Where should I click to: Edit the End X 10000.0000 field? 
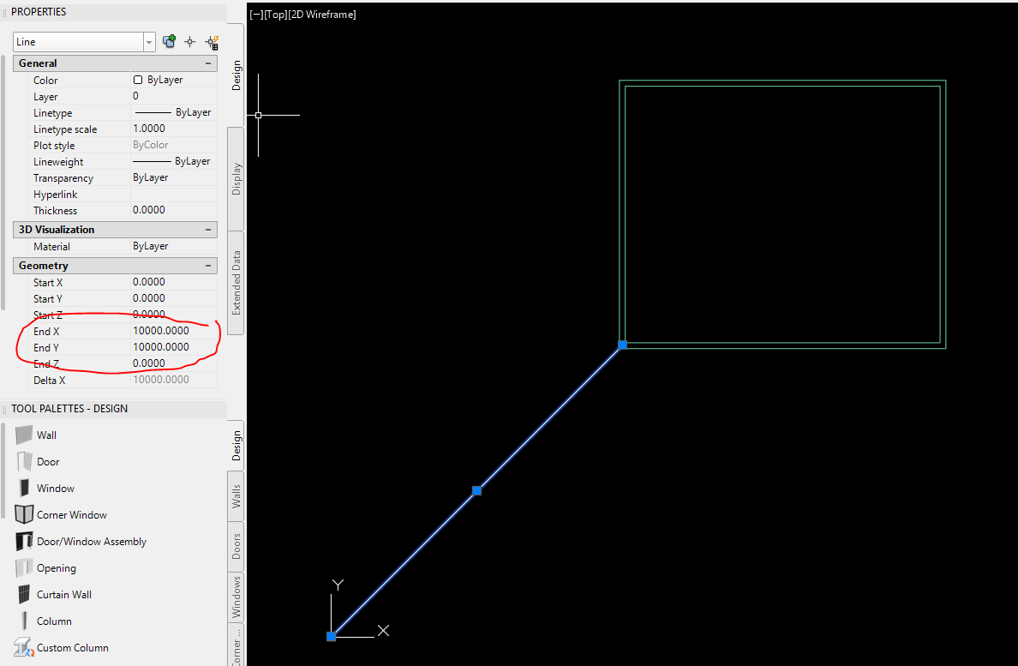(x=173, y=330)
